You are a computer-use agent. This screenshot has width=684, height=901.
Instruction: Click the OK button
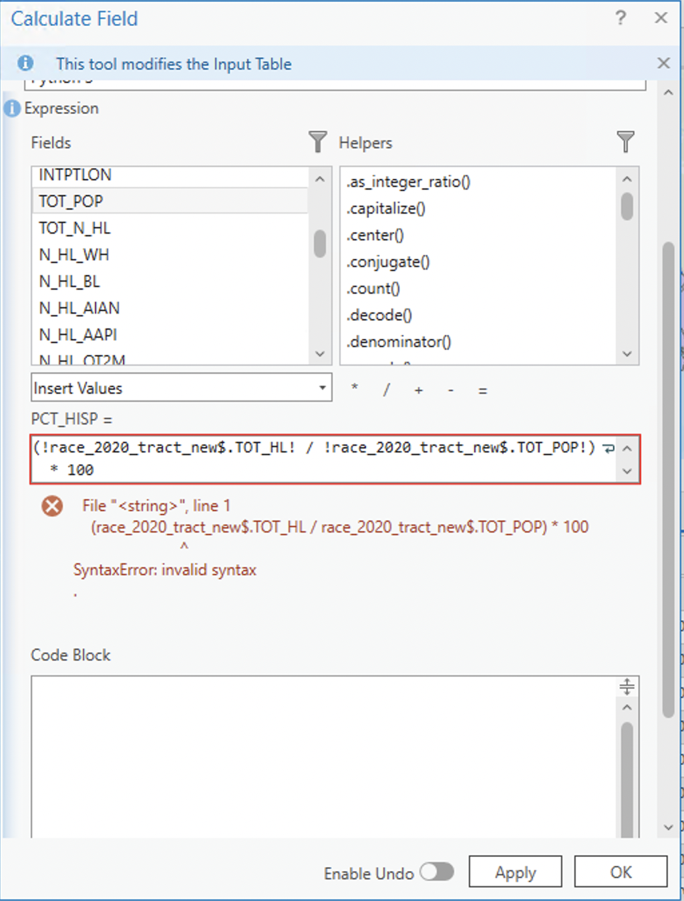(x=621, y=872)
